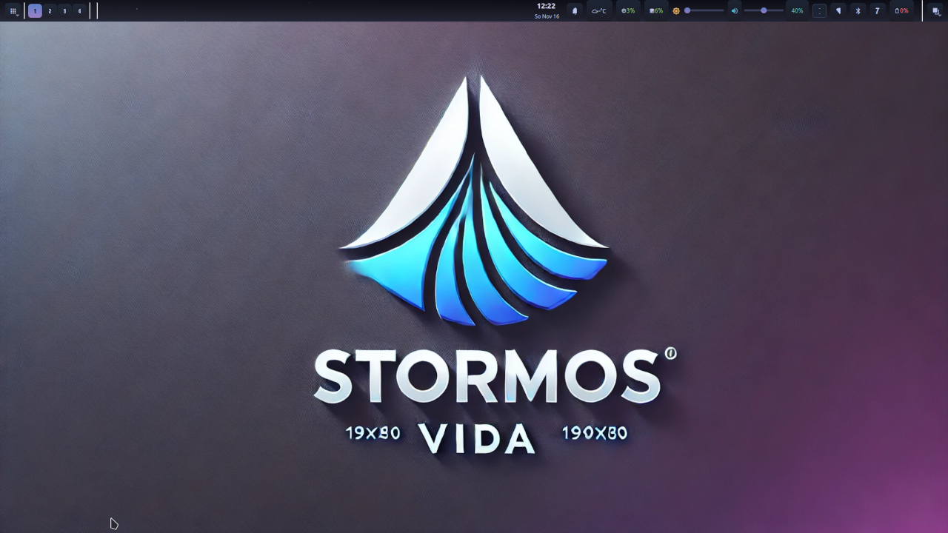Open the network signal indicator
Screen dimensions: 948x533
tap(838, 11)
